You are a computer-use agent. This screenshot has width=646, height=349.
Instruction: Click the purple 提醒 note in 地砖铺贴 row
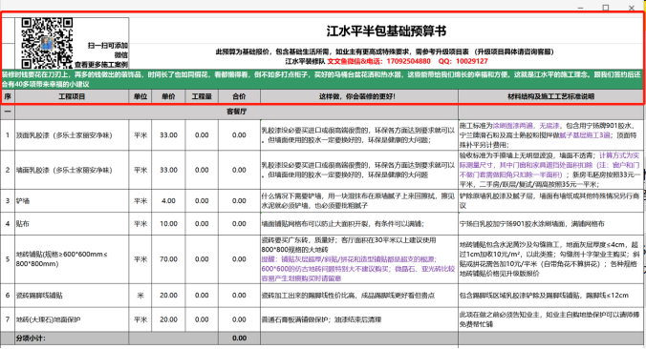tap(357, 269)
